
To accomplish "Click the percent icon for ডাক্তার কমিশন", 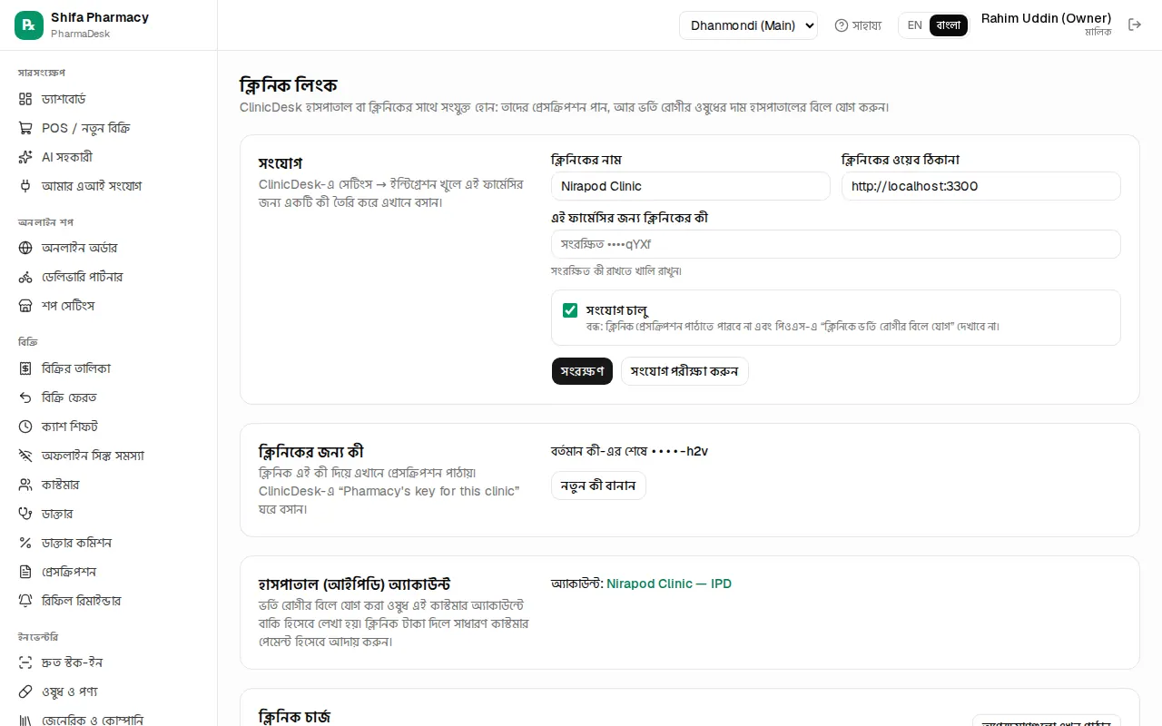I will (x=25, y=543).
